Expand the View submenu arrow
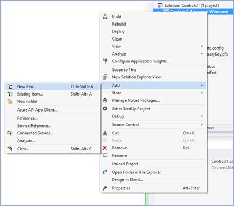 pos(202,46)
